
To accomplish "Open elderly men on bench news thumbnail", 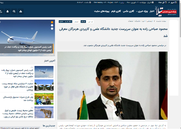I will [x=44, y=99].
